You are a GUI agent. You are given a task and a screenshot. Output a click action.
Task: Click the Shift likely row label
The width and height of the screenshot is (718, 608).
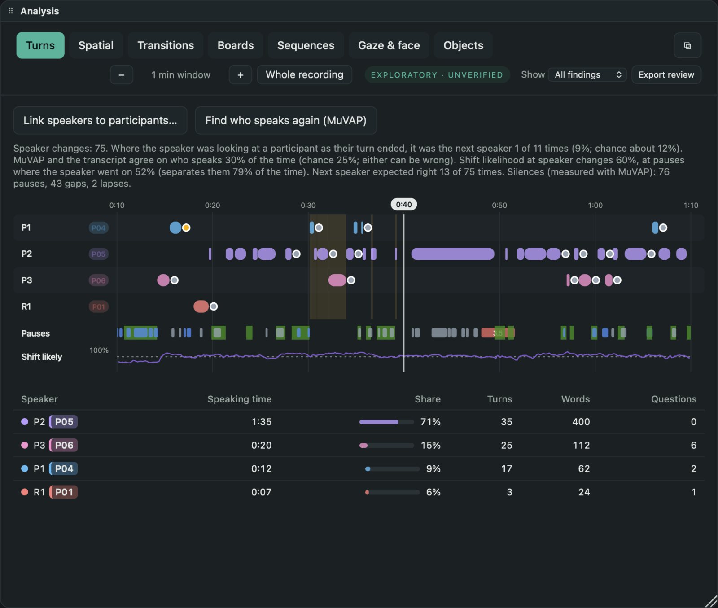pos(42,357)
